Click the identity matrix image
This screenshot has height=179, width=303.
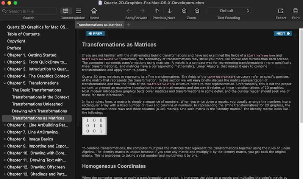click(94, 126)
